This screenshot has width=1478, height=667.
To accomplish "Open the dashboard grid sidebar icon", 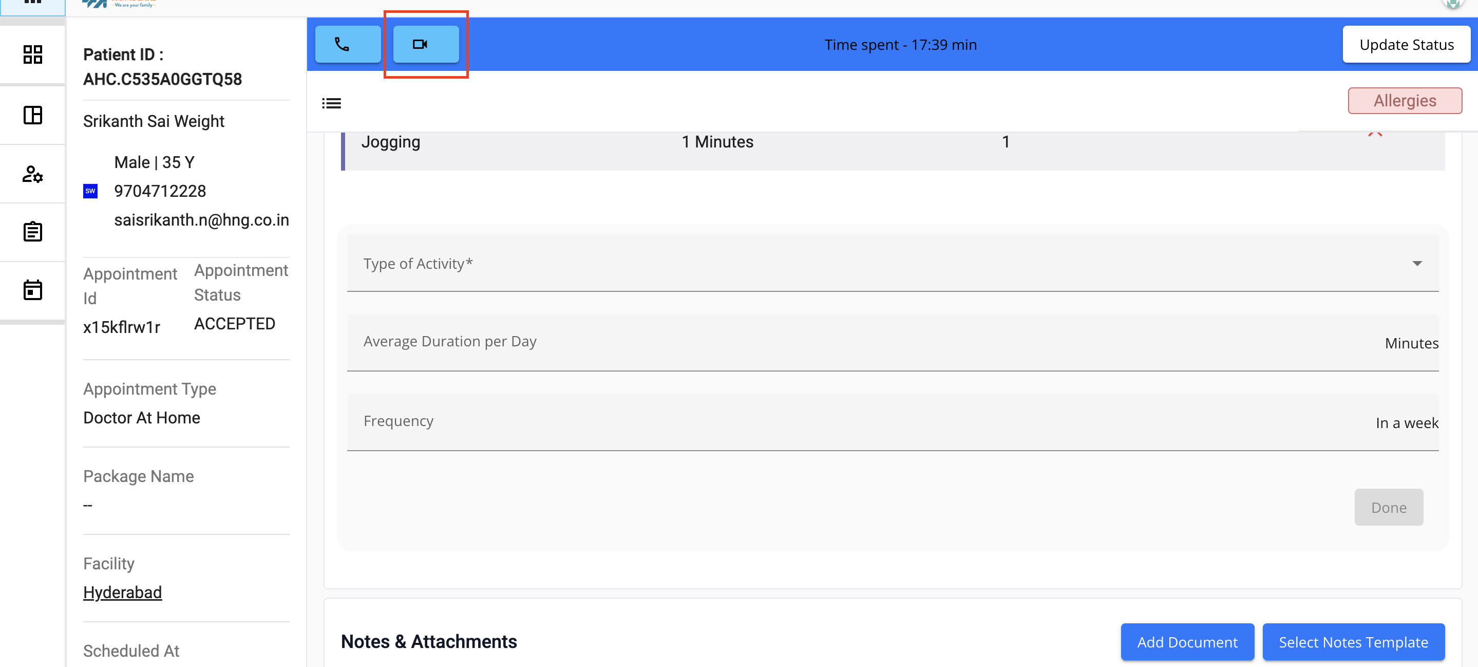I will coord(33,54).
